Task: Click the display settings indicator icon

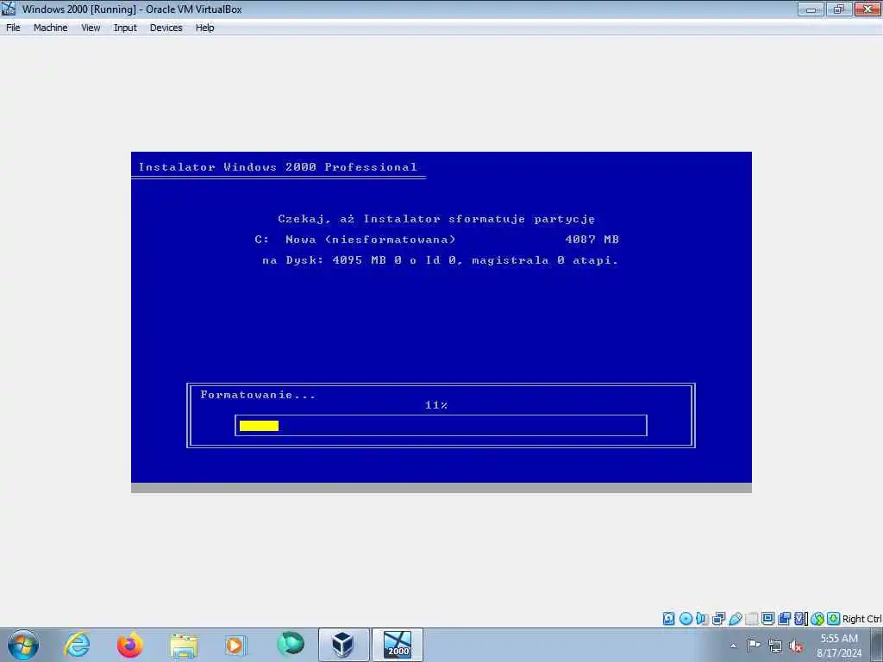Action: point(767,619)
